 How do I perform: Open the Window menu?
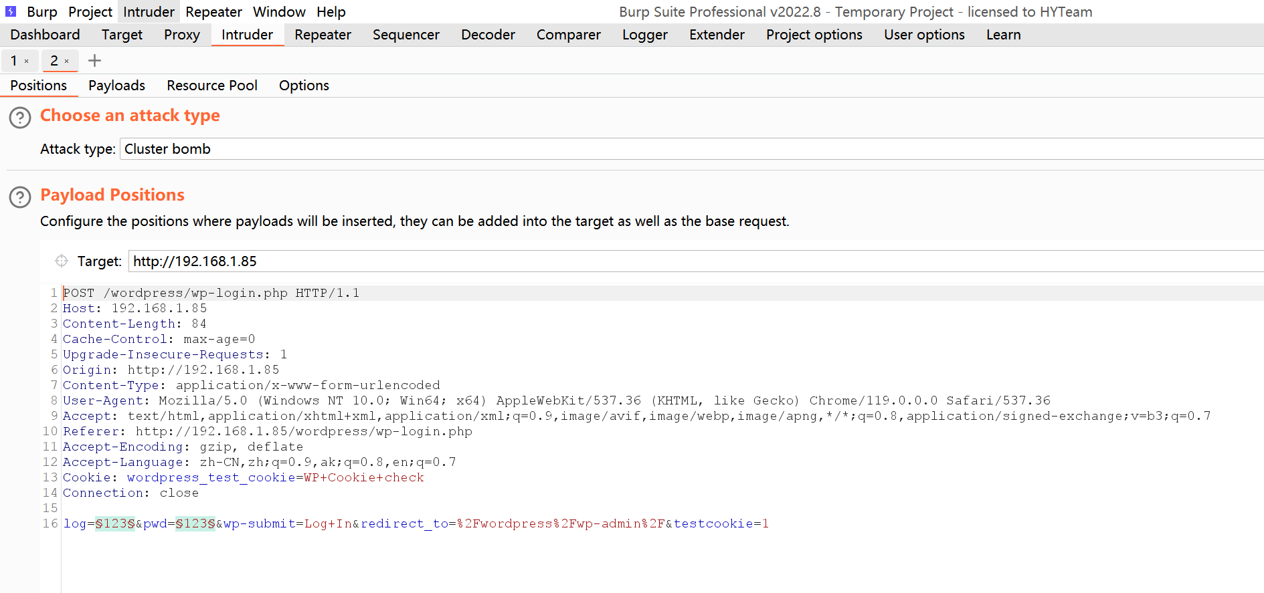coord(279,11)
